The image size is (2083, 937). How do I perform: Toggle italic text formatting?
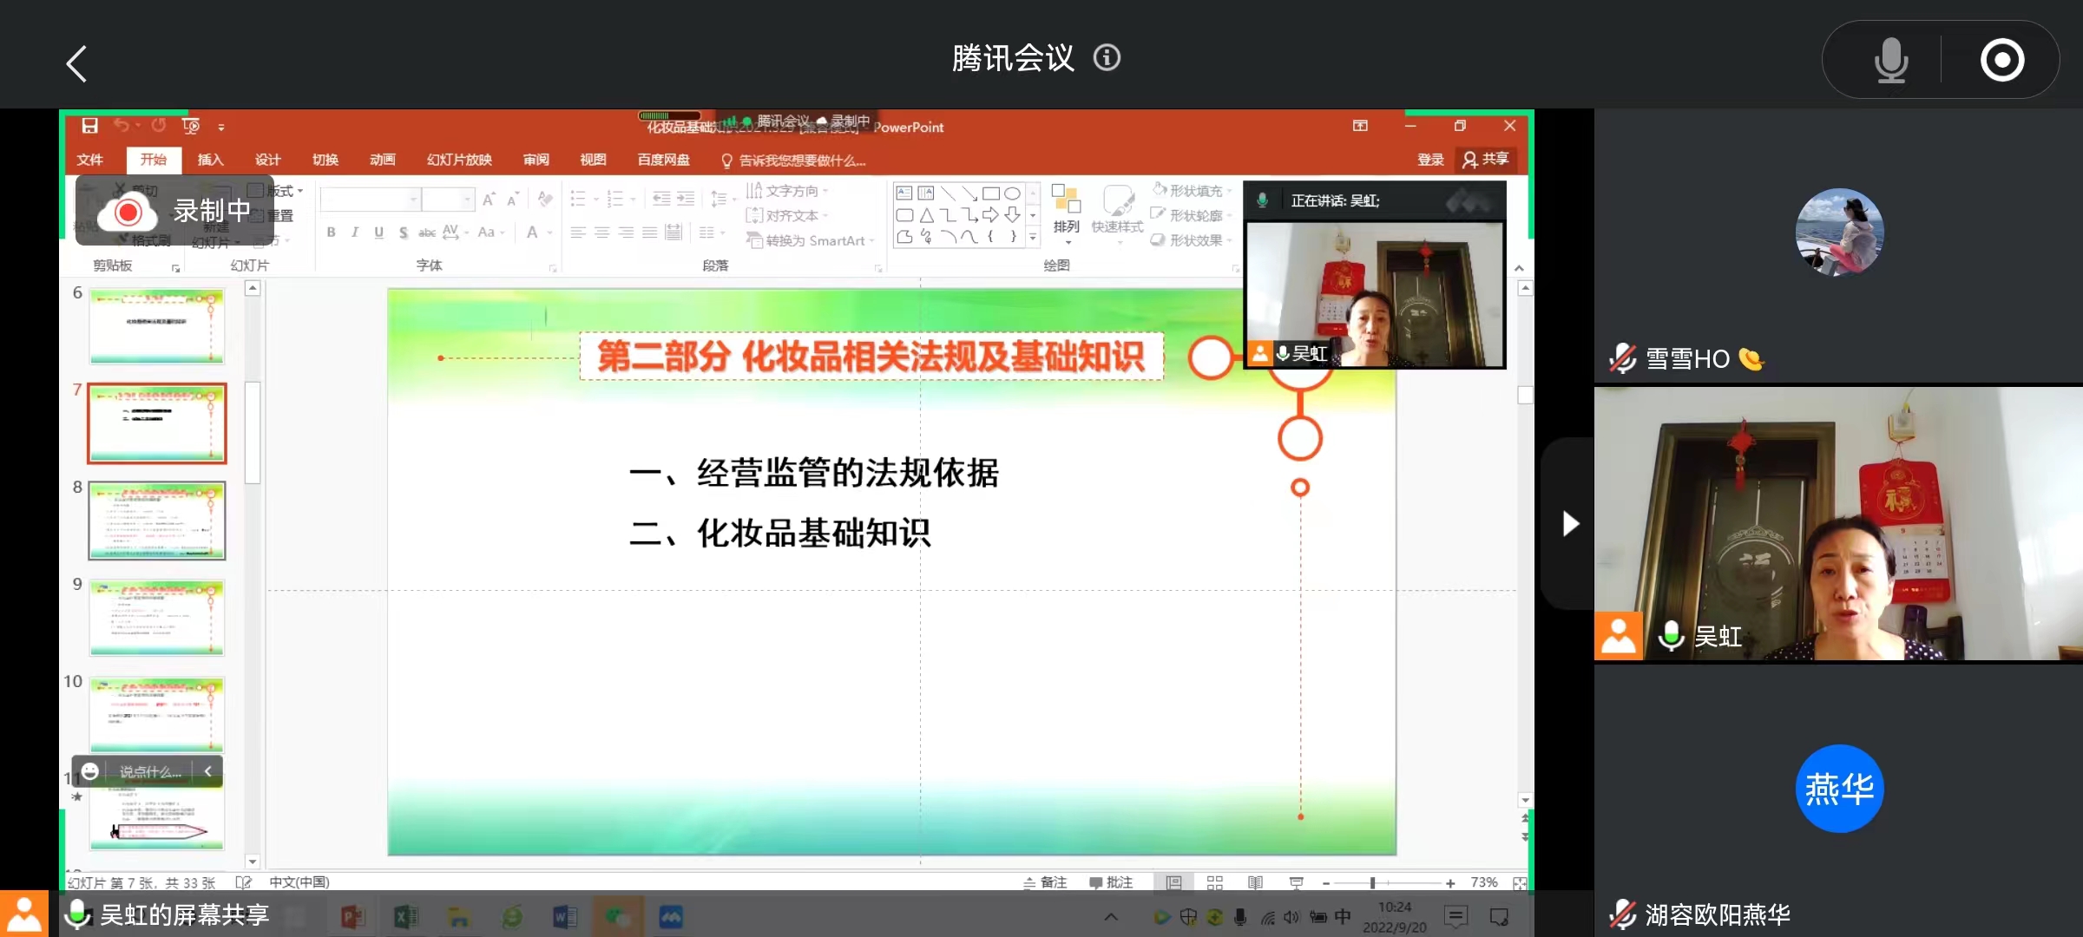[354, 233]
